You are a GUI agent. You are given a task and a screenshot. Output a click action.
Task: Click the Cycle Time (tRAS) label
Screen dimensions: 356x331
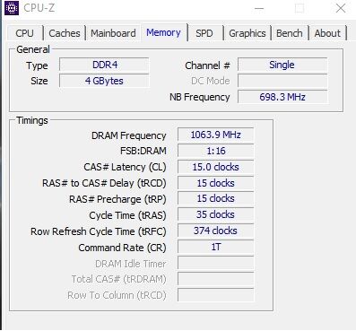tap(127, 215)
